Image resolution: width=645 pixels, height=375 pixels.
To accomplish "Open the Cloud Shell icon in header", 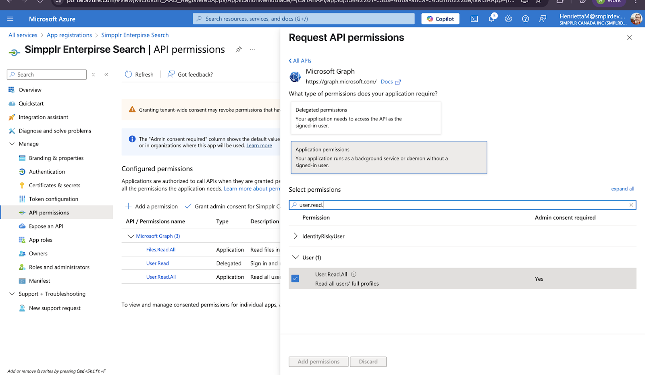I will coord(474,19).
